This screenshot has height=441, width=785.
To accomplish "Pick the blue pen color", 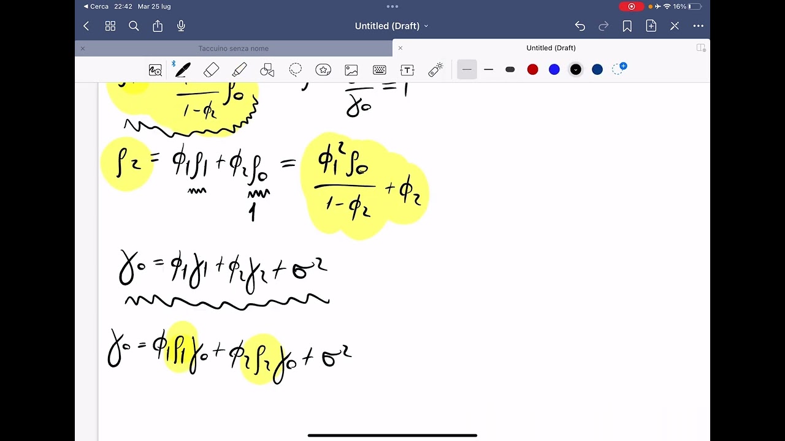I will tap(554, 70).
